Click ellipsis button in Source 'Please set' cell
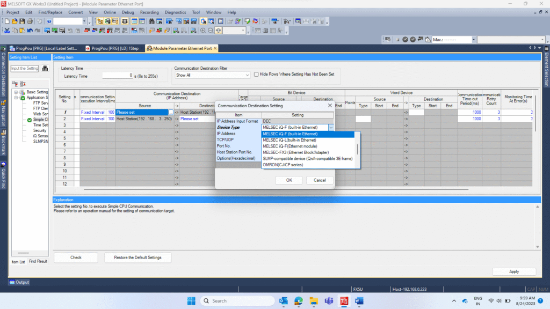The image size is (550, 309). click(x=171, y=113)
